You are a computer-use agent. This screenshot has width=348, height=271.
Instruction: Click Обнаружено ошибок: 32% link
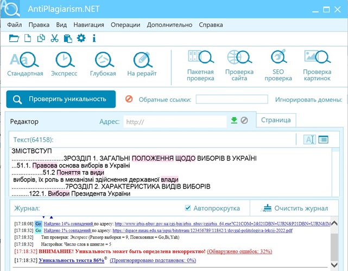coord(239,251)
